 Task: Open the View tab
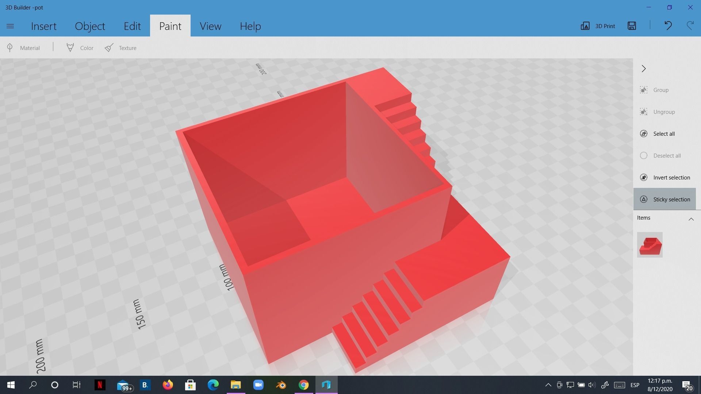[x=210, y=26]
